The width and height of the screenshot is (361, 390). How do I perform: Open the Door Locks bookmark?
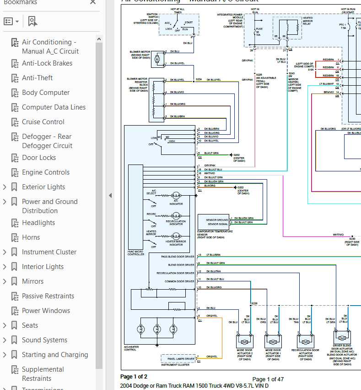point(39,158)
